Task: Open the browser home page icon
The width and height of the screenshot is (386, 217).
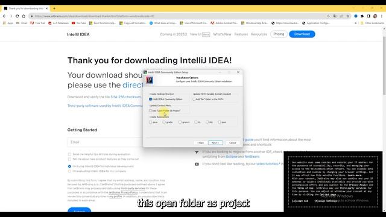Action: 24,16
